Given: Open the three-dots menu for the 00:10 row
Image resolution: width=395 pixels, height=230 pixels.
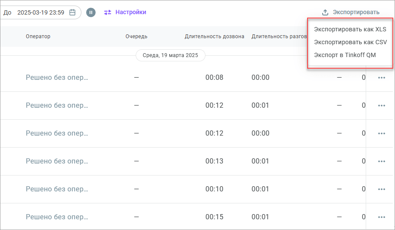Looking at the screenshot, I should pyautogui.click(x=381, y=189).
